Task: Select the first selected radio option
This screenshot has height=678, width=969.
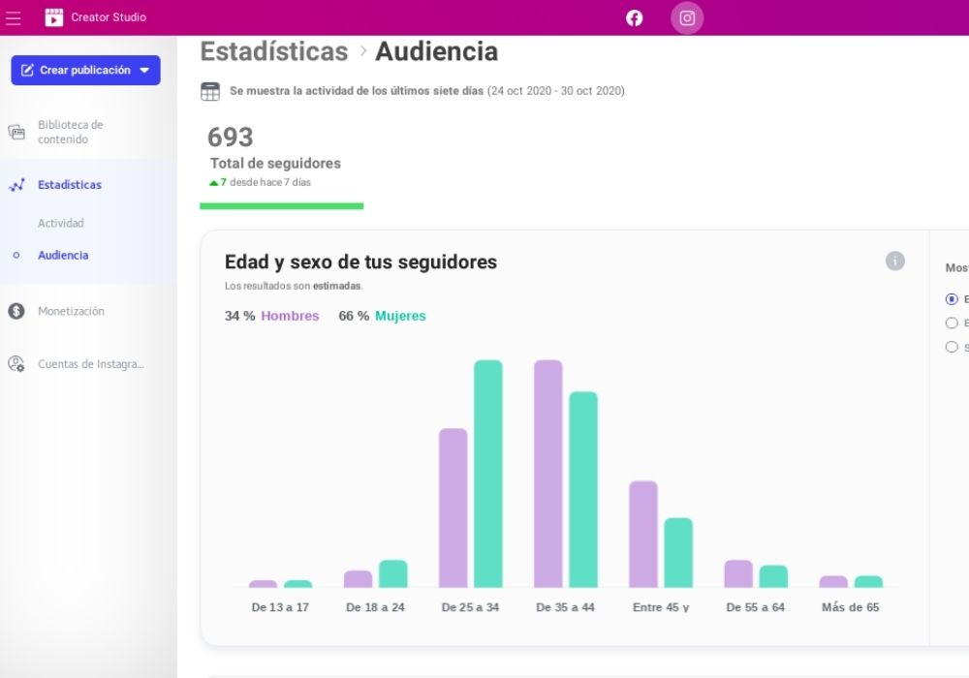Action: click(952, 299)
